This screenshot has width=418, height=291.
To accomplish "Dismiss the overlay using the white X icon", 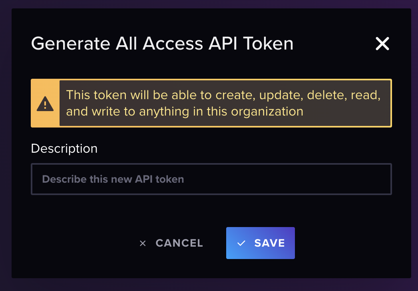I will [382, 44].
